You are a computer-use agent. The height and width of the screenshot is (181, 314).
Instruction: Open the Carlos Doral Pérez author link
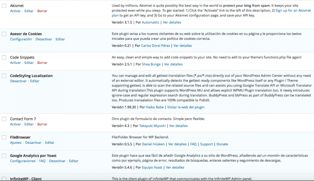click(x=155, y=46)
